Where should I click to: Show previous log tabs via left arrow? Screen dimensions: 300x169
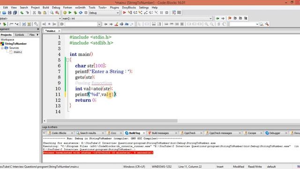44,133
